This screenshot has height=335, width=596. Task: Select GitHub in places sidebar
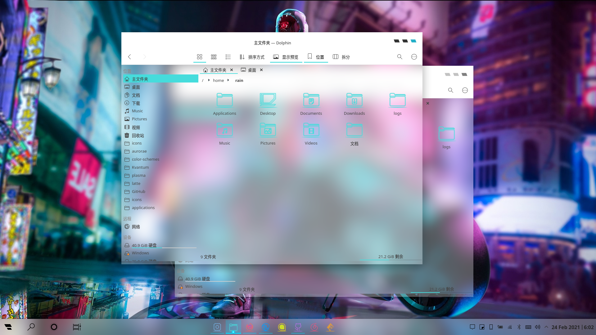161,192
